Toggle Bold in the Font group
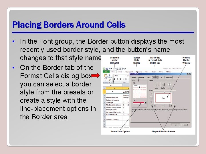 [115, 79]
